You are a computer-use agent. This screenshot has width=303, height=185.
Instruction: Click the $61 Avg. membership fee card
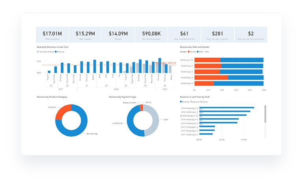pos(184,35)
